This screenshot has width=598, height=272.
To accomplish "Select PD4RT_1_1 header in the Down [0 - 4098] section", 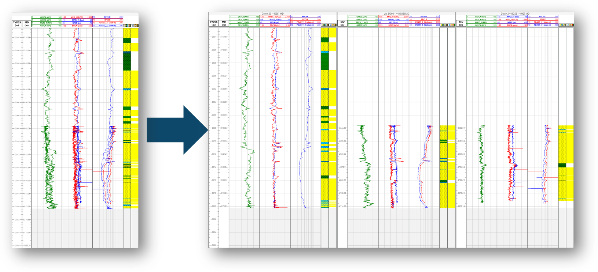I will tap(305, 22).
